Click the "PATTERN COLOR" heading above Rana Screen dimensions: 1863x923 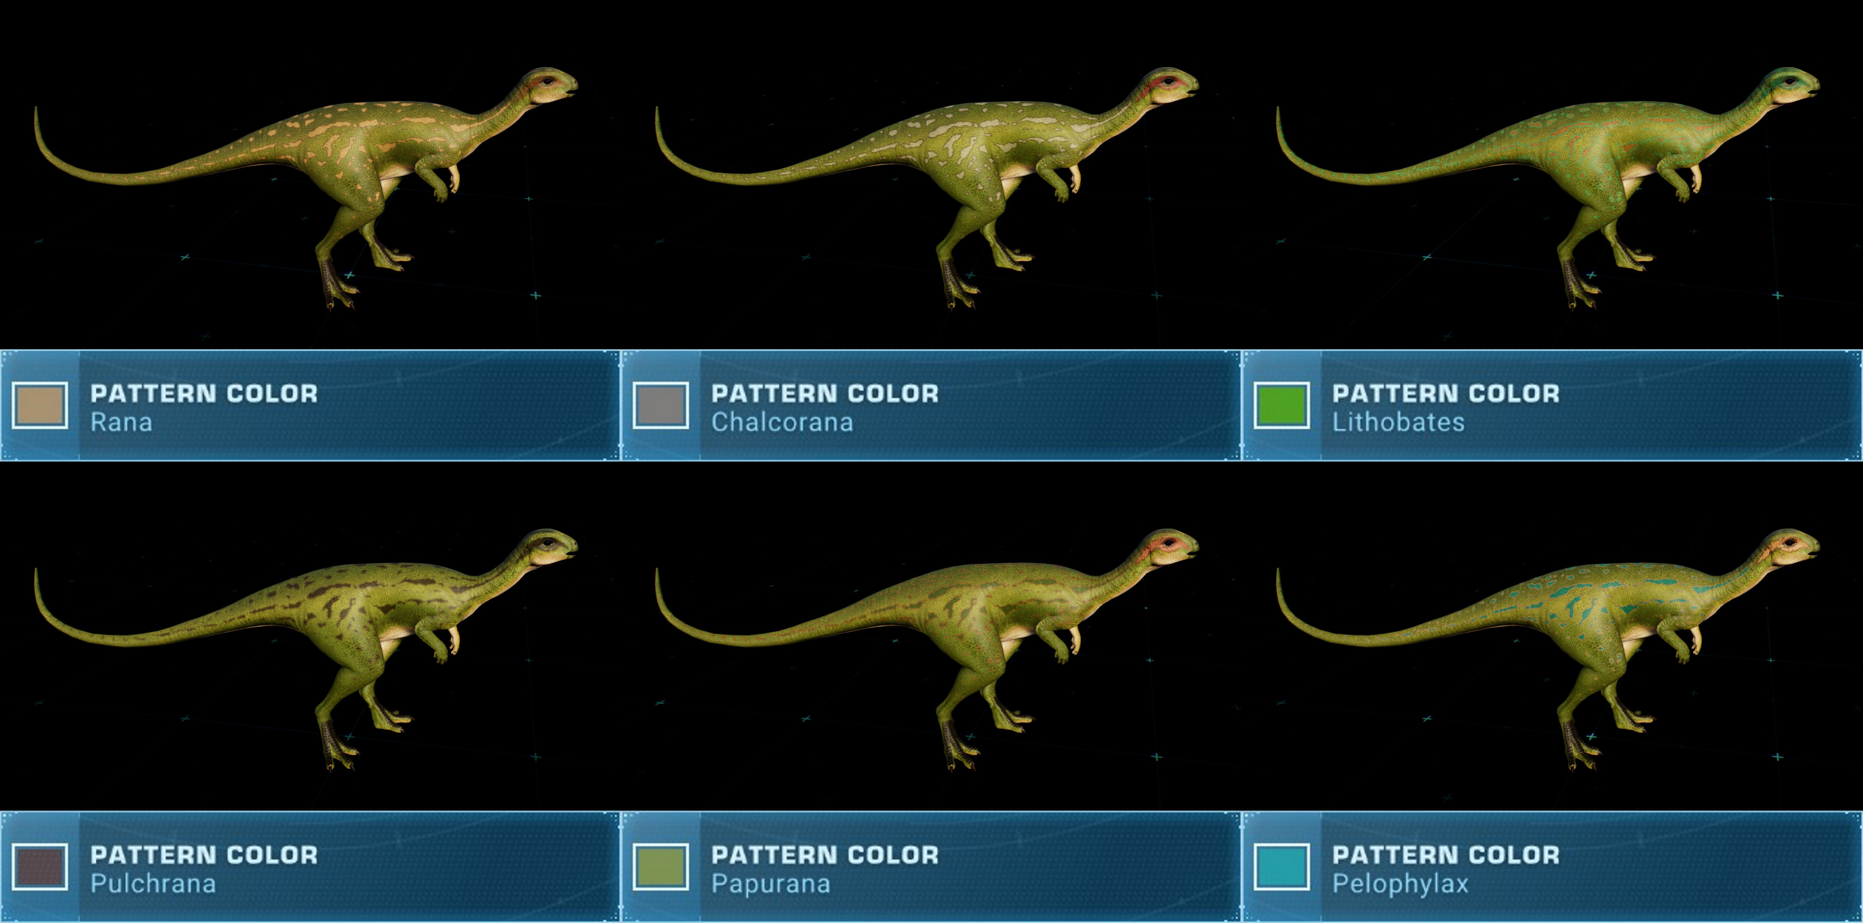tap(204, 393)
